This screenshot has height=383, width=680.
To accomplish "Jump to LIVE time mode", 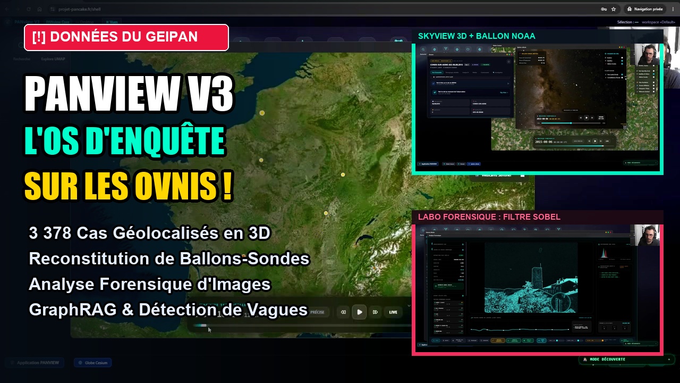I will [393, 312].
